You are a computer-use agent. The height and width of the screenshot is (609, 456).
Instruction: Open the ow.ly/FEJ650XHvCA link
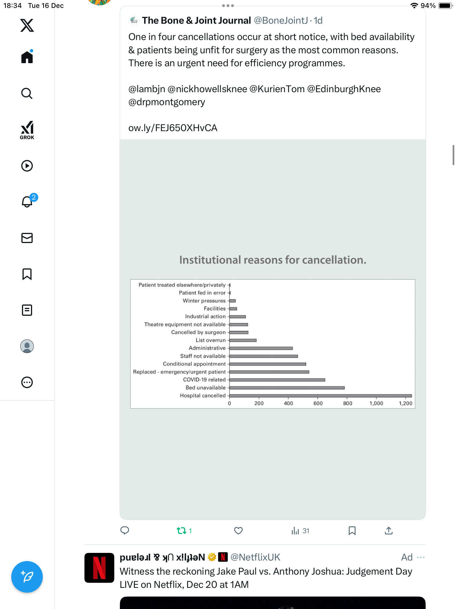[x=173, y=128]
